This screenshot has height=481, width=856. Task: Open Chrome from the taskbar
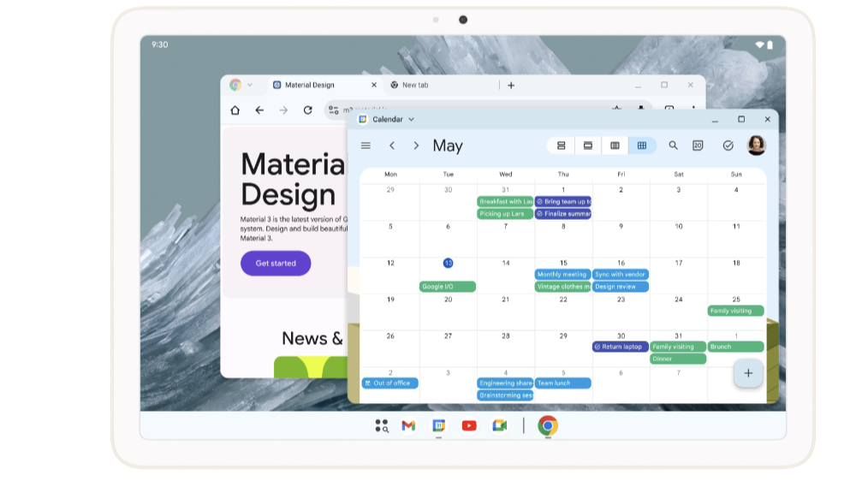[548, 425]
